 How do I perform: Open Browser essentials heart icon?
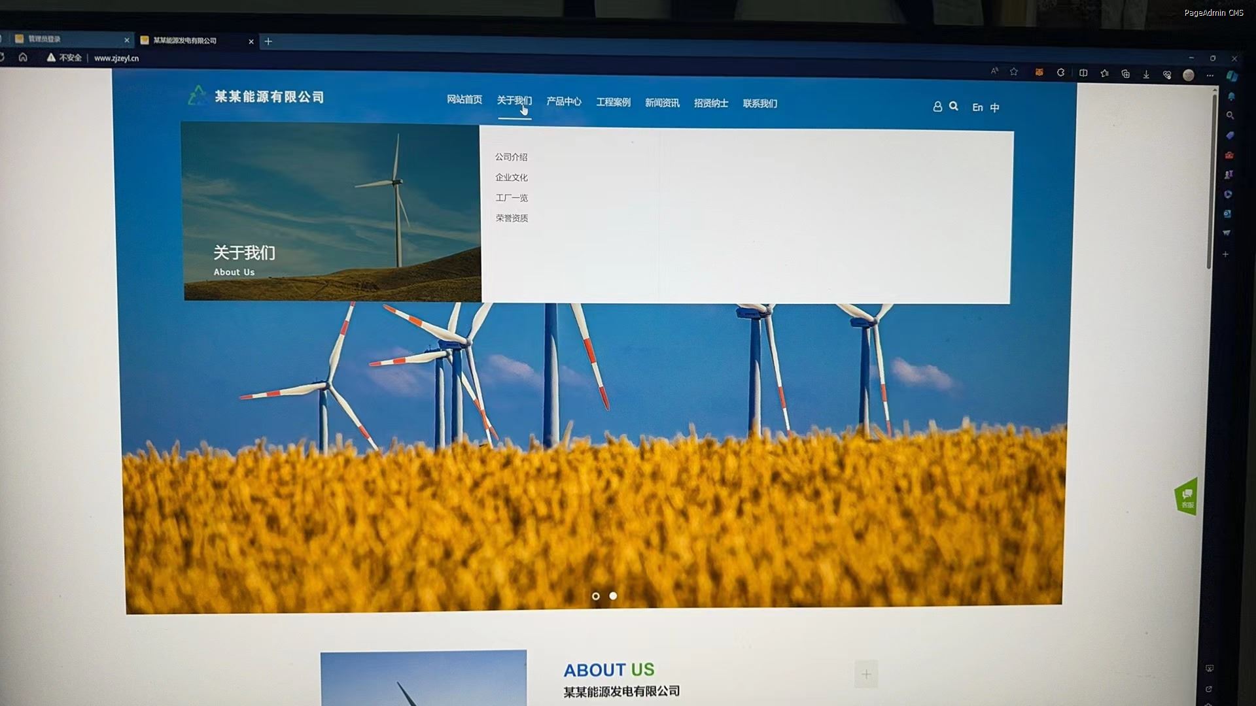point(1167,75)
